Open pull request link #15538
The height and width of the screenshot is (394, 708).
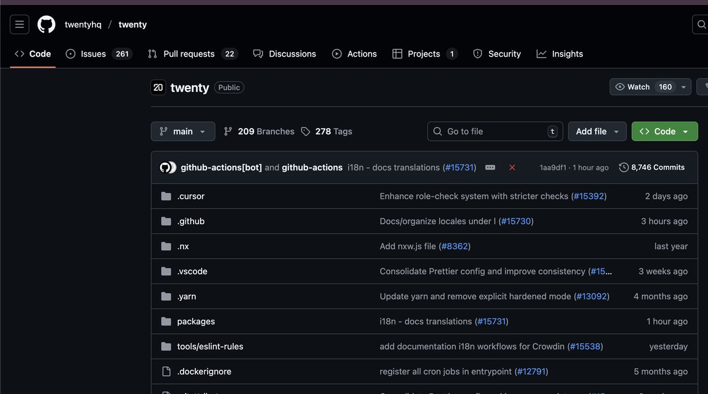585,346
